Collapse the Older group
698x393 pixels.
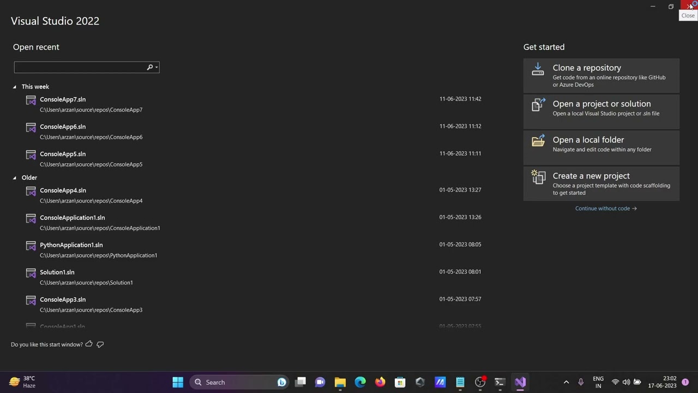point(15,178)
